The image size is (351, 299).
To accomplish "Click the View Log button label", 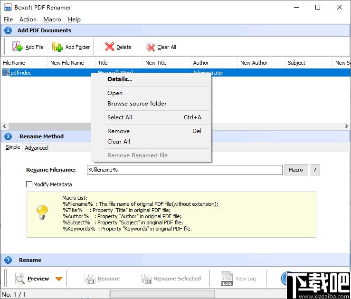I will coord(246,279).
